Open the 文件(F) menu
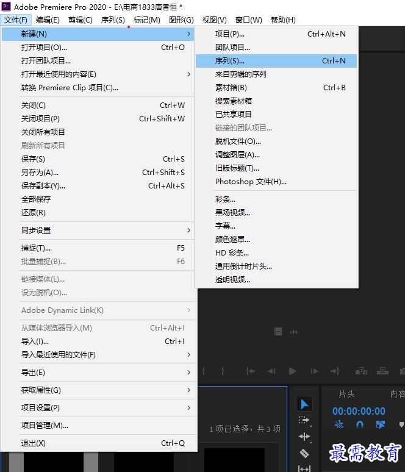The width and height of the screenshot is (405, 472). point(16,20)
